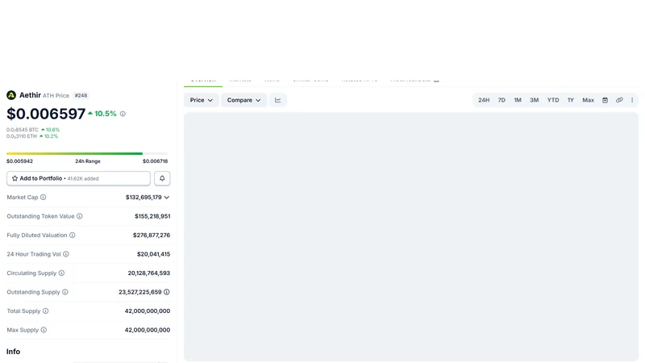Open Max Supply info icon
The image size is (645, 363).
coord(44,330)
